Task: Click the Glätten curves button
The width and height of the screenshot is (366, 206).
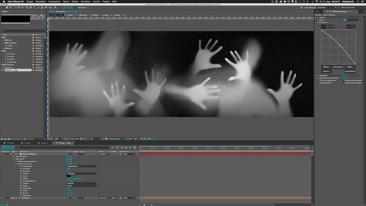Action: [350, 67]
